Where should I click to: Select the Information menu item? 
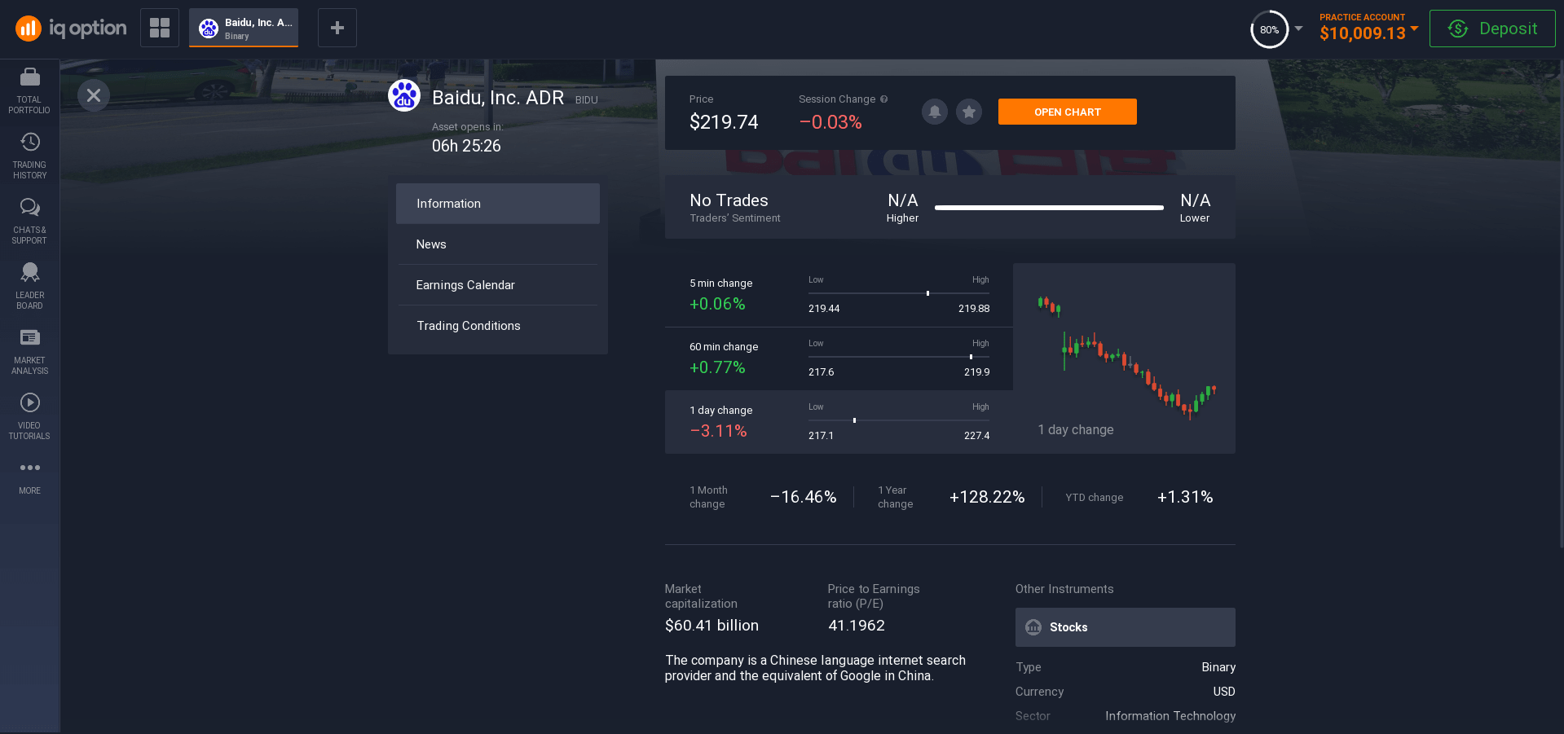click(x=498, y=204)
